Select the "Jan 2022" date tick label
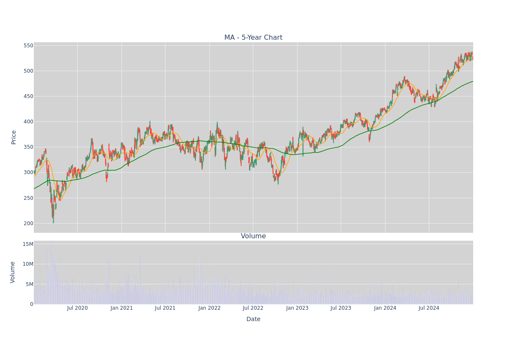 pyautogui.click(x=210, y=308)
